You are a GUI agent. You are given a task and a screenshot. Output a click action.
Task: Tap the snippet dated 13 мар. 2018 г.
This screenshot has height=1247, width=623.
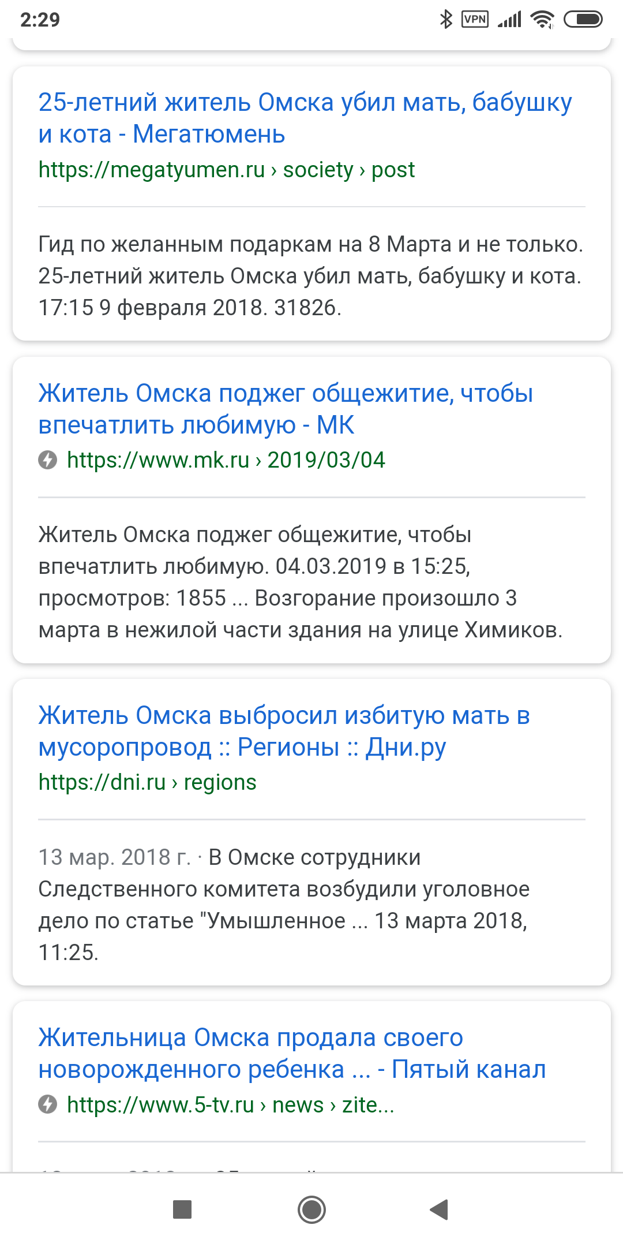(284, 904)
